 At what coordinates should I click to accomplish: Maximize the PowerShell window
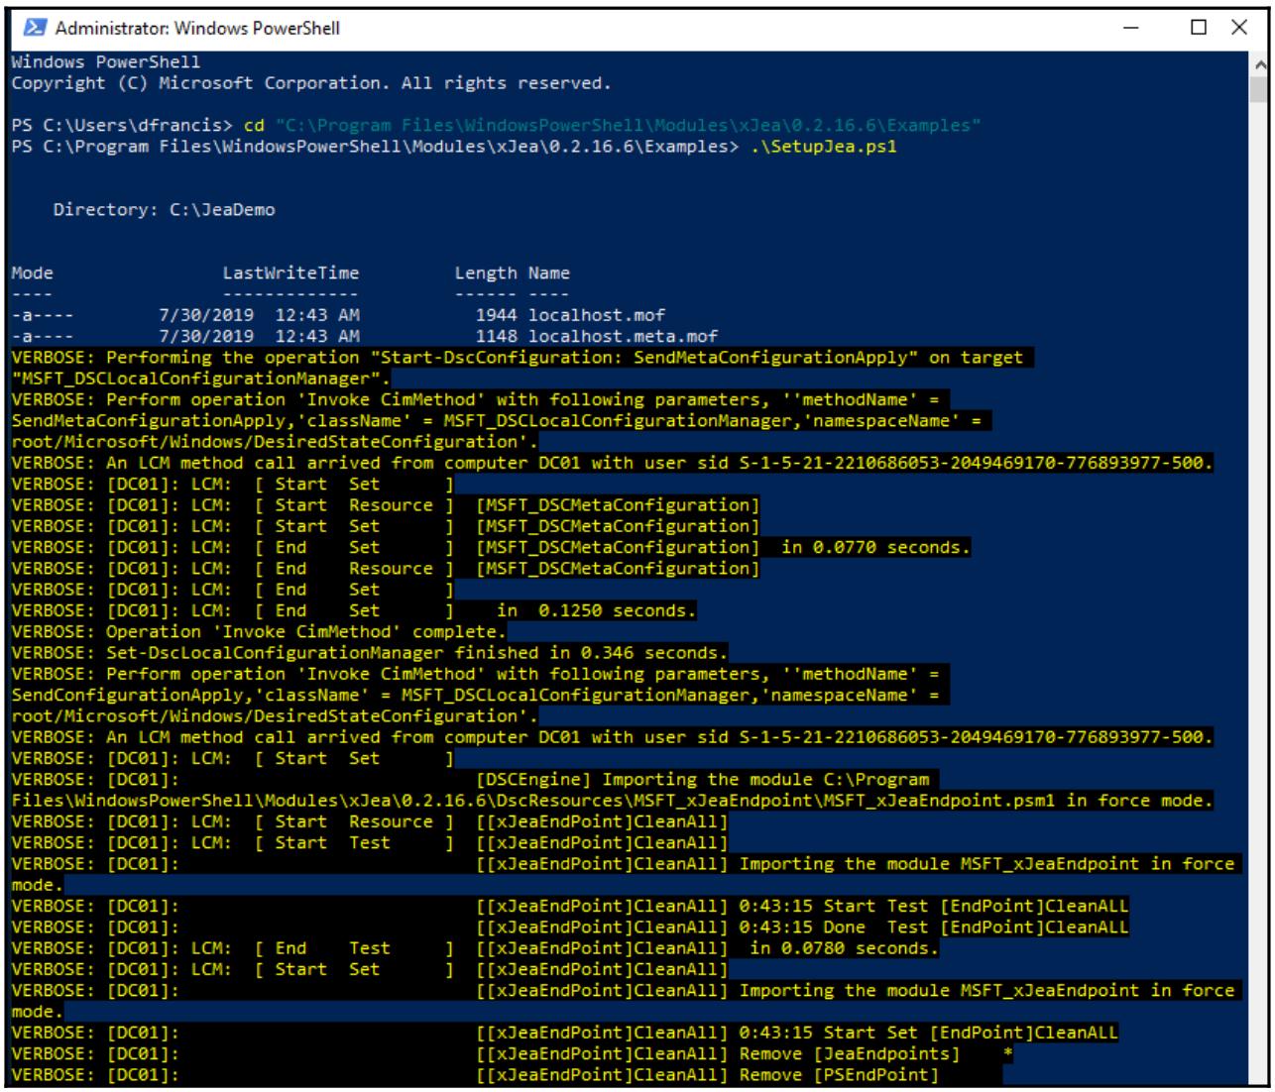pos(1196,28)
